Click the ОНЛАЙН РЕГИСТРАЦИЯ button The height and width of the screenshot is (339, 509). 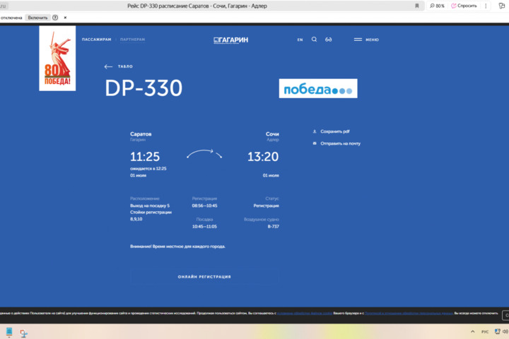(204, 277)
